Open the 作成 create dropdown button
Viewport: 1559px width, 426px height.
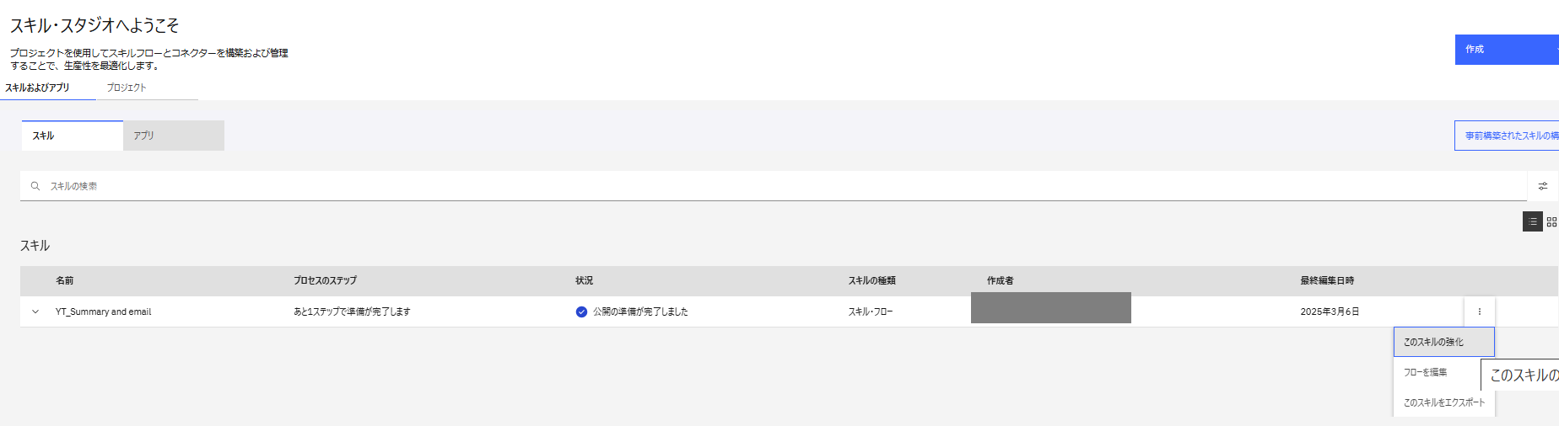1505,50
